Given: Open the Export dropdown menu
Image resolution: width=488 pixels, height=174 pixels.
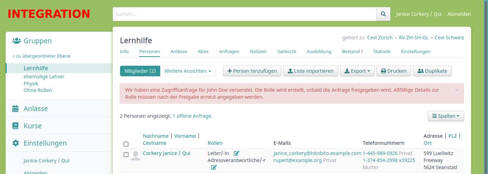Looking at the screenshot, I should [357, 71].
